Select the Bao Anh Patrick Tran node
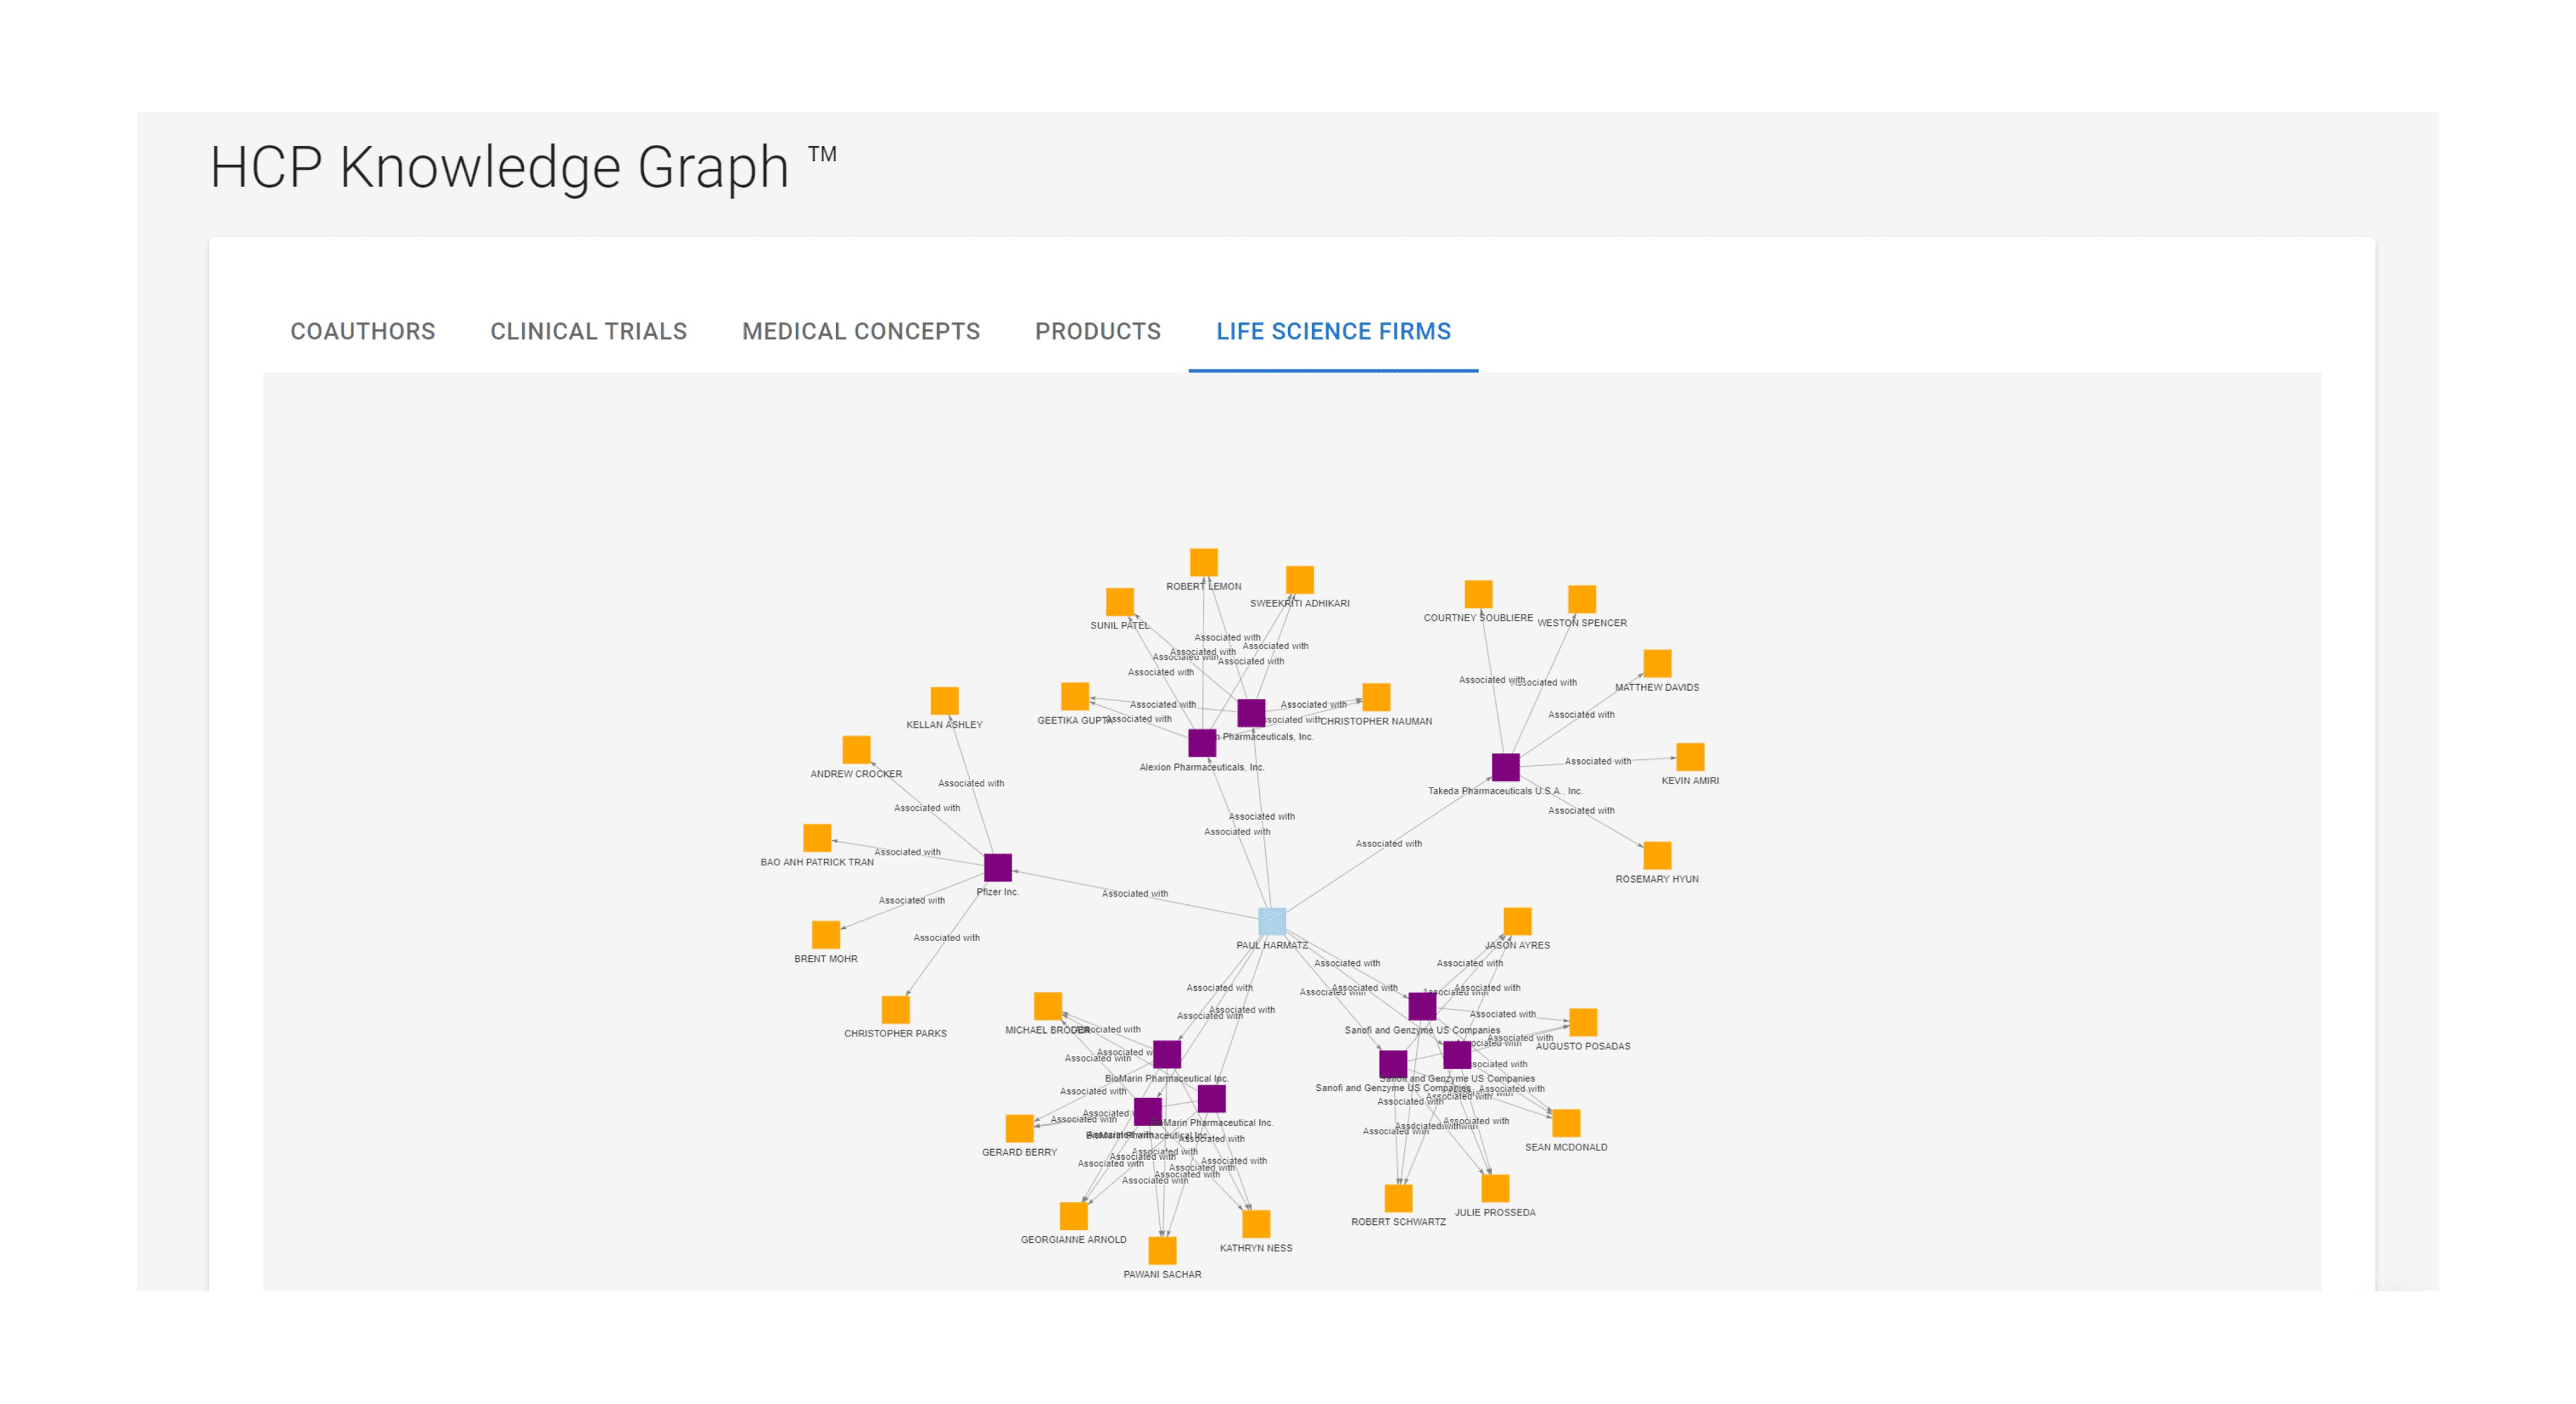2576x1404 pixels. [x=817, y=838]
